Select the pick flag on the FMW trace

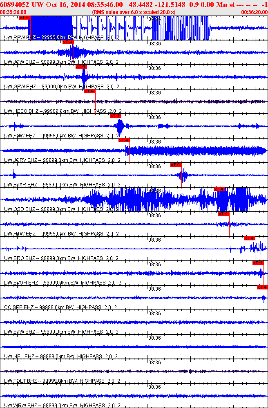click(x=116, y=116)
